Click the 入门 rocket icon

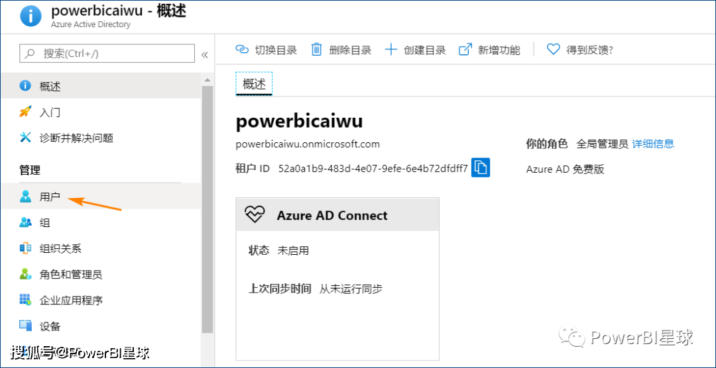[26, 112]
